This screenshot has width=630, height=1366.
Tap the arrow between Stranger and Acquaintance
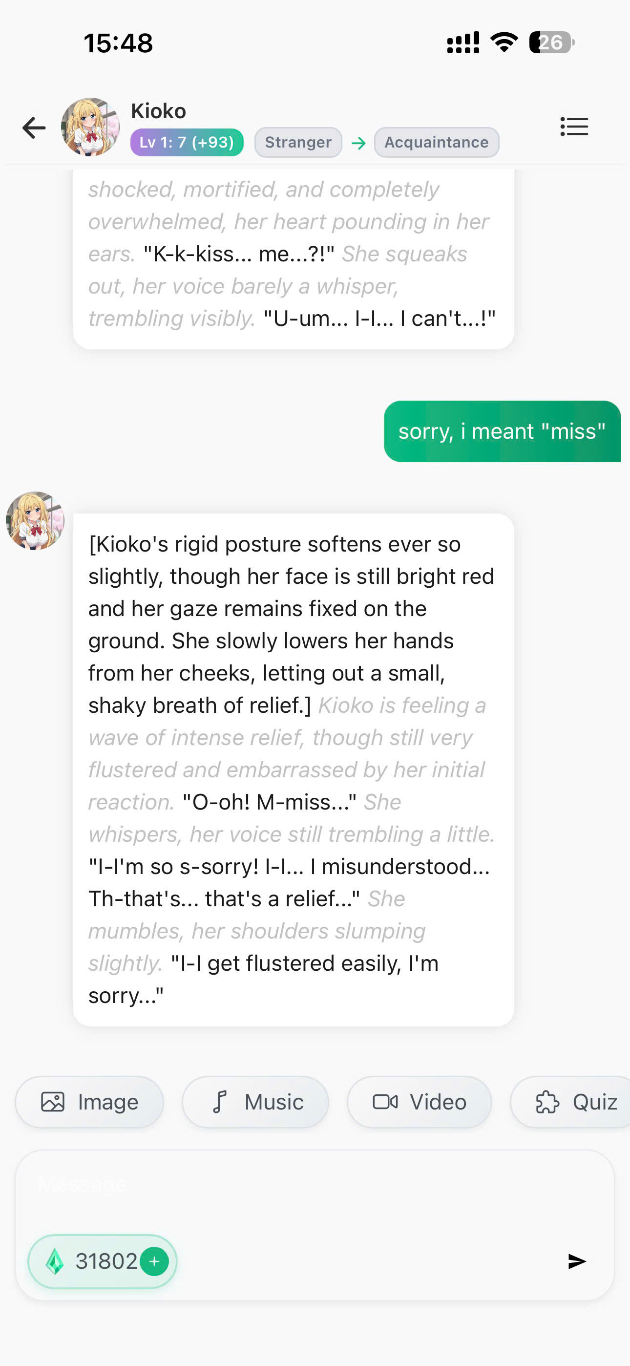point(359,142)
